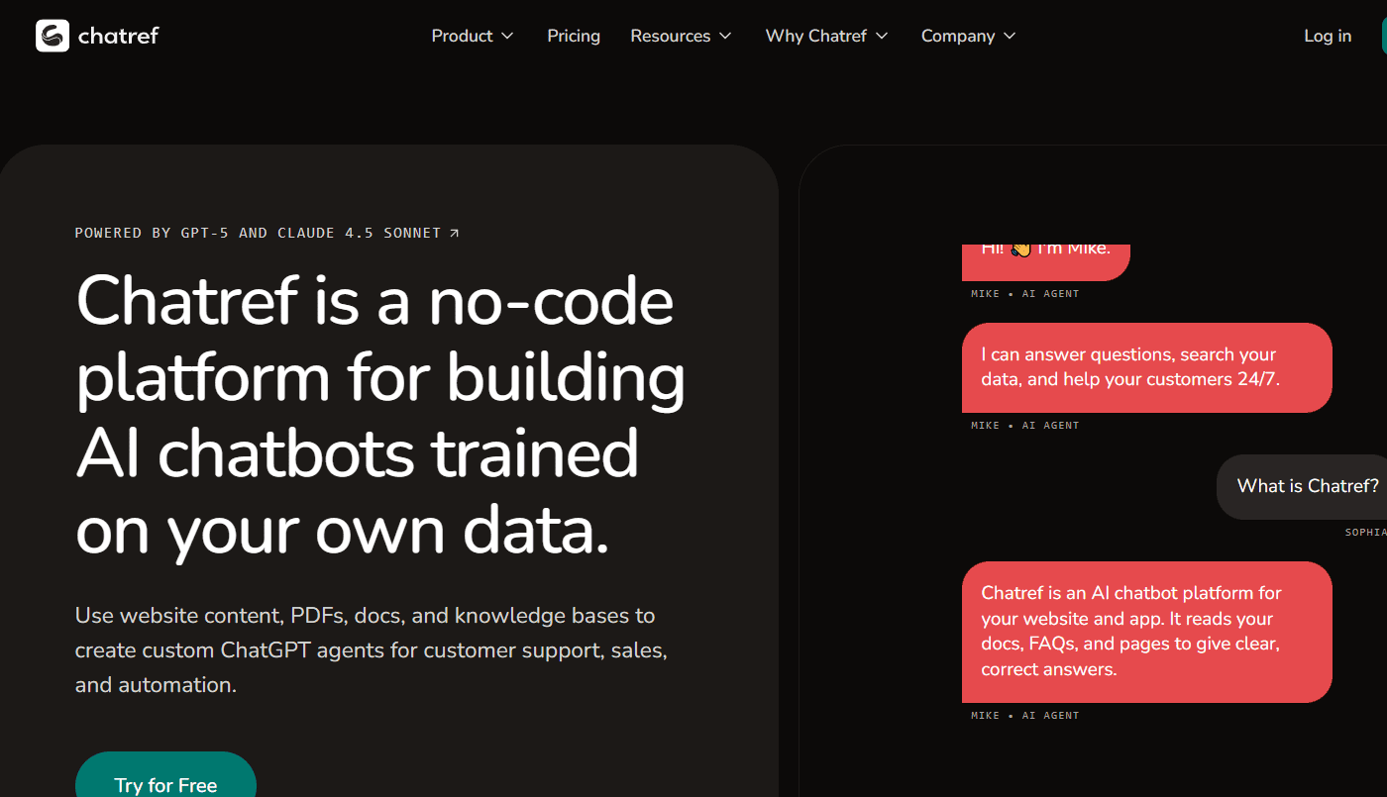Click the partially visible green button beside Log in
The width and height of the screenshot is (1387, 797).
coord(1383,37)
